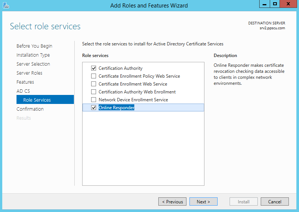The height and width of the screenshot is (212, 299).
Task: Click the wizard icon in title bar
Action: click(x=6, y=5)
